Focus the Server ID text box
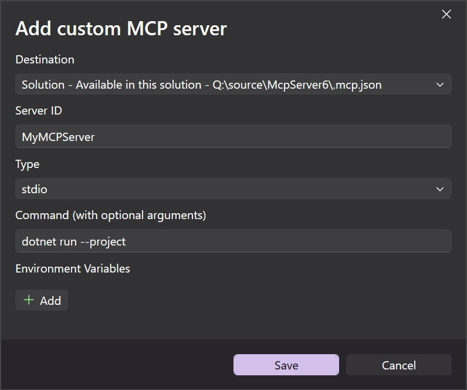Screen dimensions: 467x390 coord(233,137)
